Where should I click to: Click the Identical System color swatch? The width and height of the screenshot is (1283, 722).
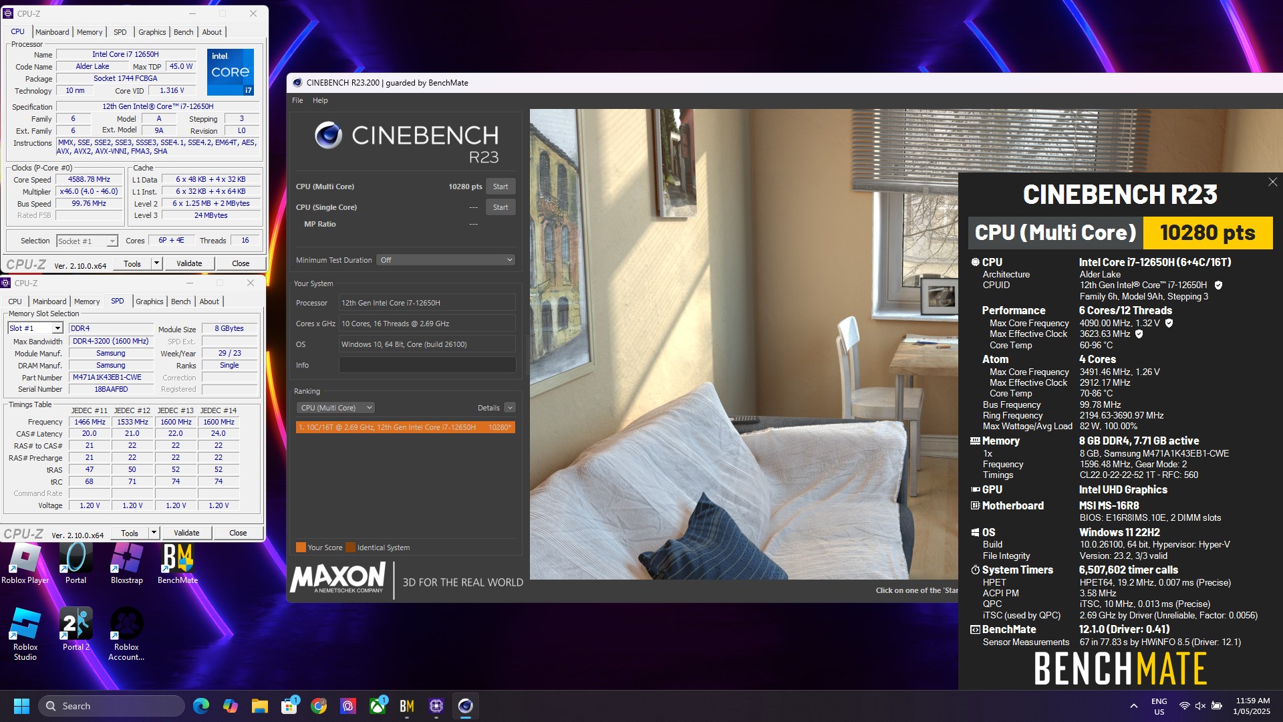tap(351, 548)
